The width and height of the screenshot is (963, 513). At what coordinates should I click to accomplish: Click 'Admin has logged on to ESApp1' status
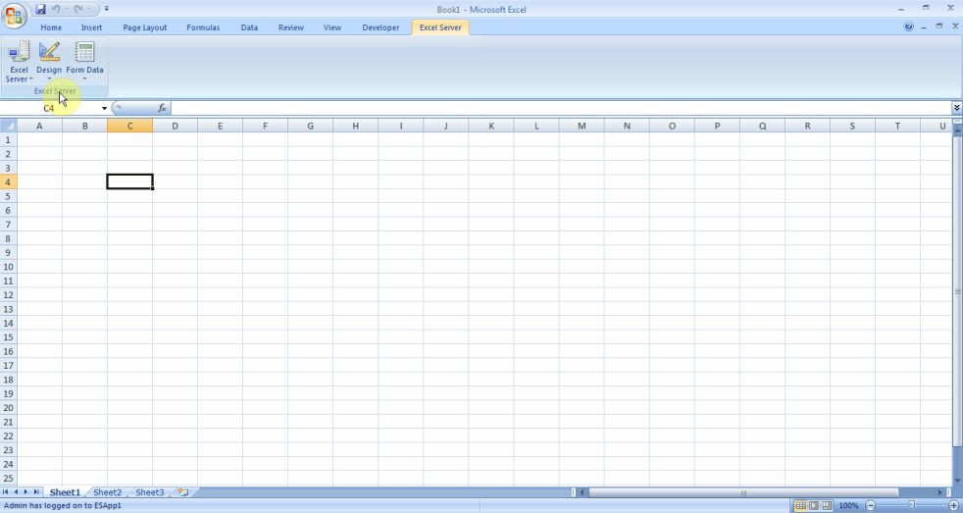click(x=63, y=505)
